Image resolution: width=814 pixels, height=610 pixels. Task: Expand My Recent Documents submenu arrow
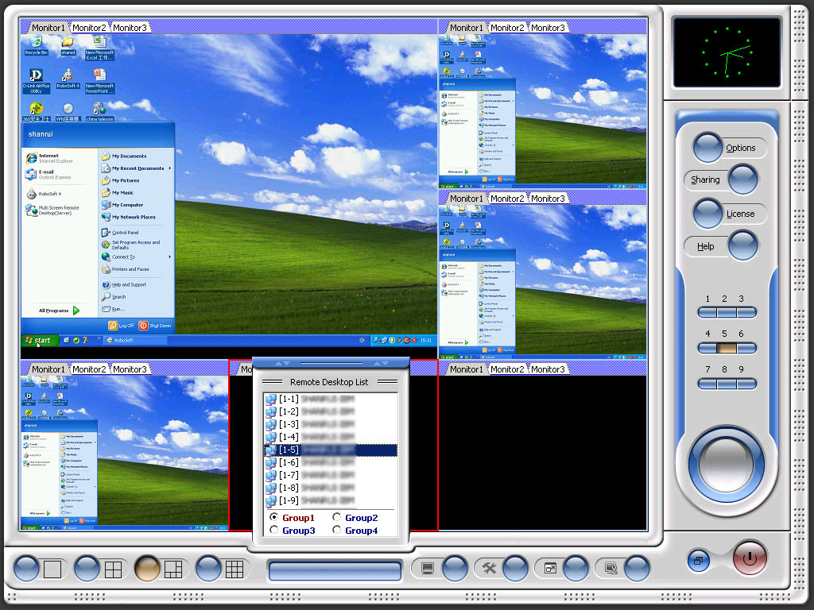point(170,168)
